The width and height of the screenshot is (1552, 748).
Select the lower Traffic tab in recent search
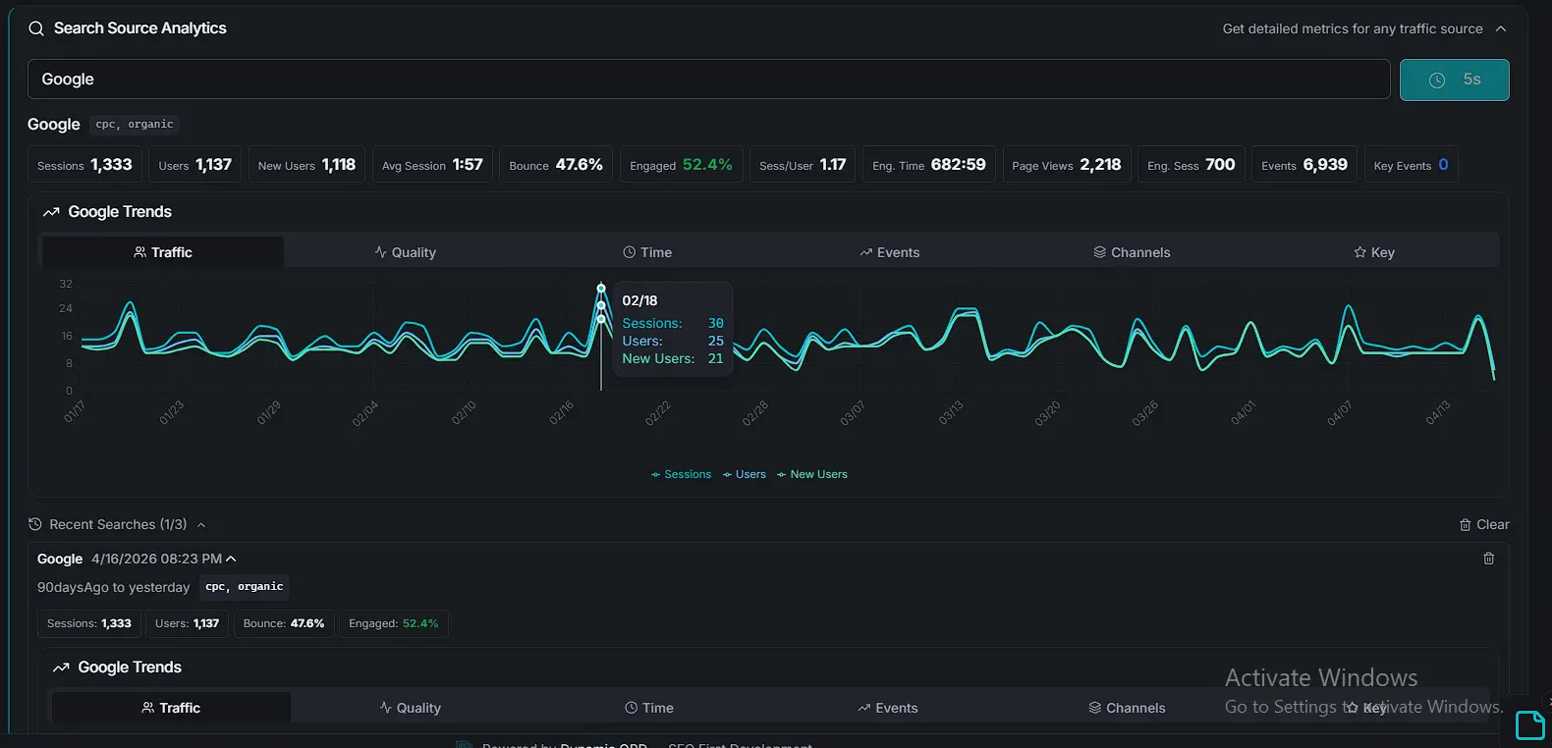(x=171, y=708)
